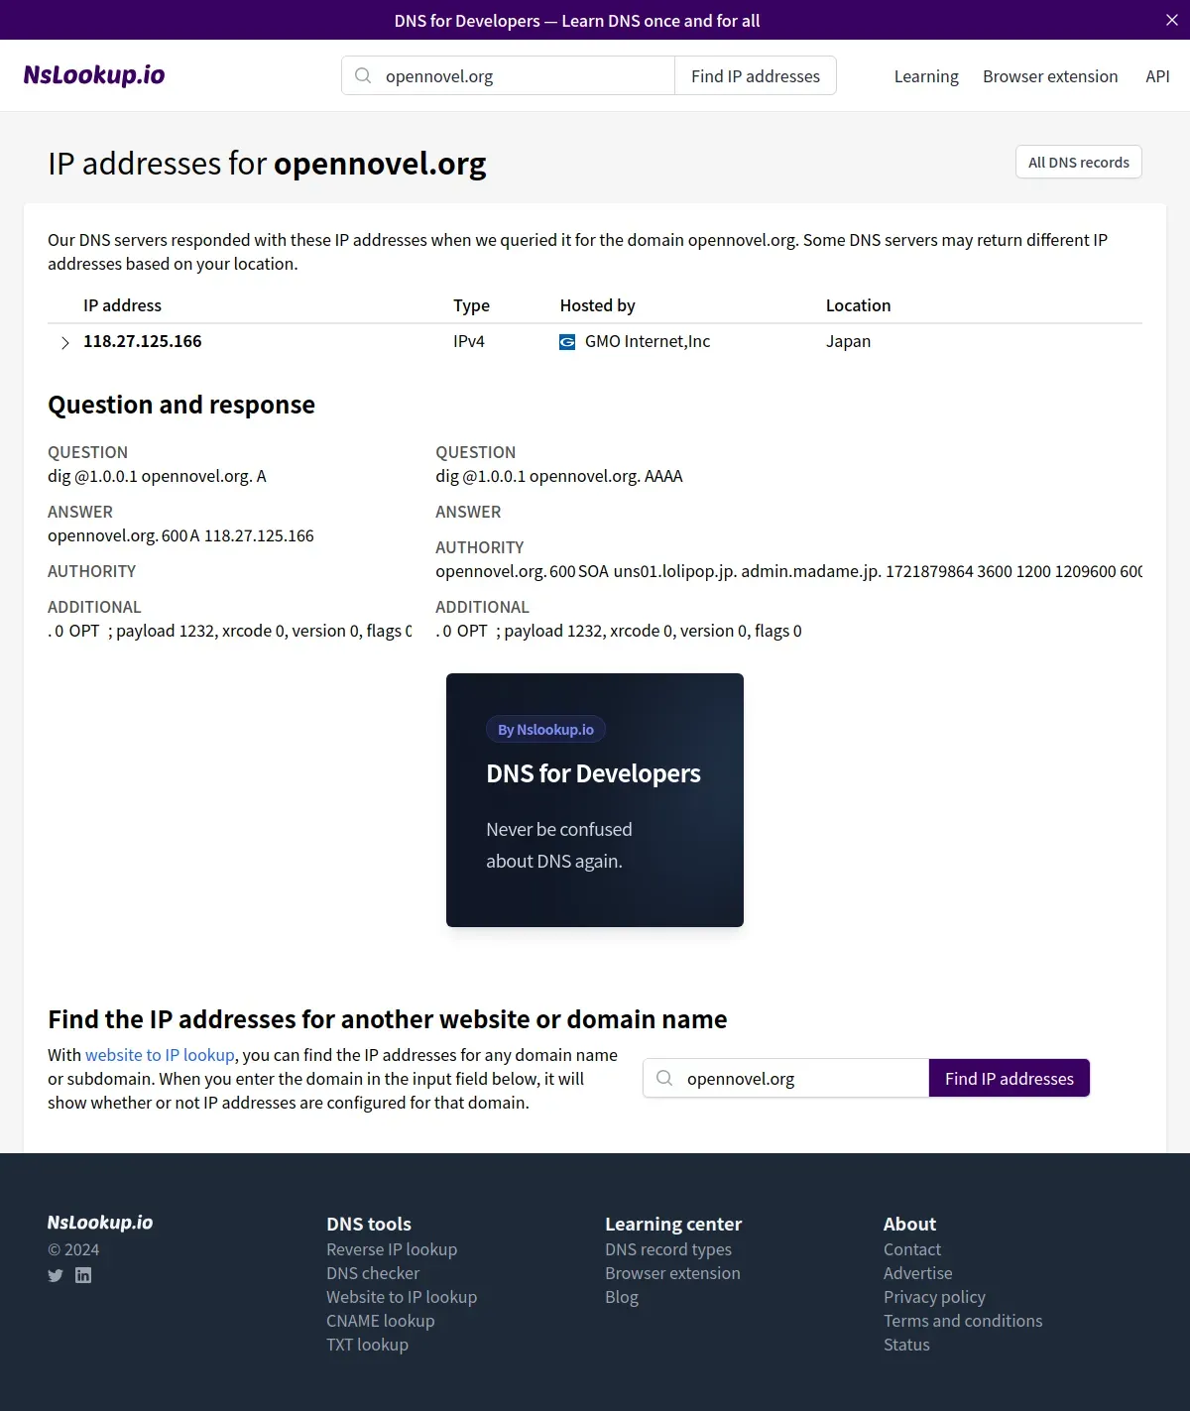This screenshot has height=1411, width=1190.
Task: Close the DNS for Developers banner
Action: (1171, 20)
